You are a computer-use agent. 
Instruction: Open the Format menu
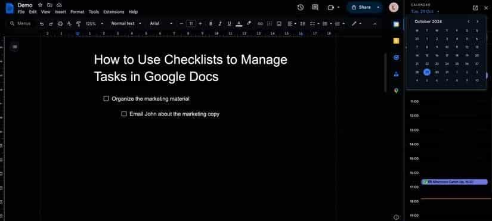tap(77, 12)
